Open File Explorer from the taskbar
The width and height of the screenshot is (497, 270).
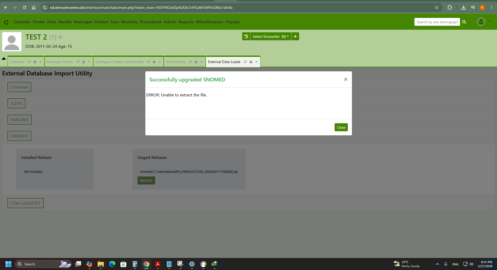[x=100, y=264]
